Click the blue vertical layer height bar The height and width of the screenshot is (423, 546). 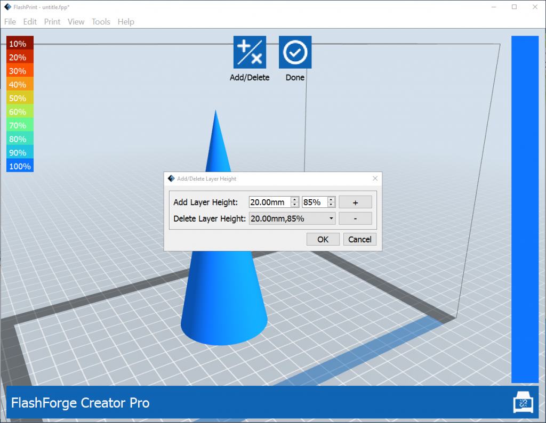(x=525, y=209)
